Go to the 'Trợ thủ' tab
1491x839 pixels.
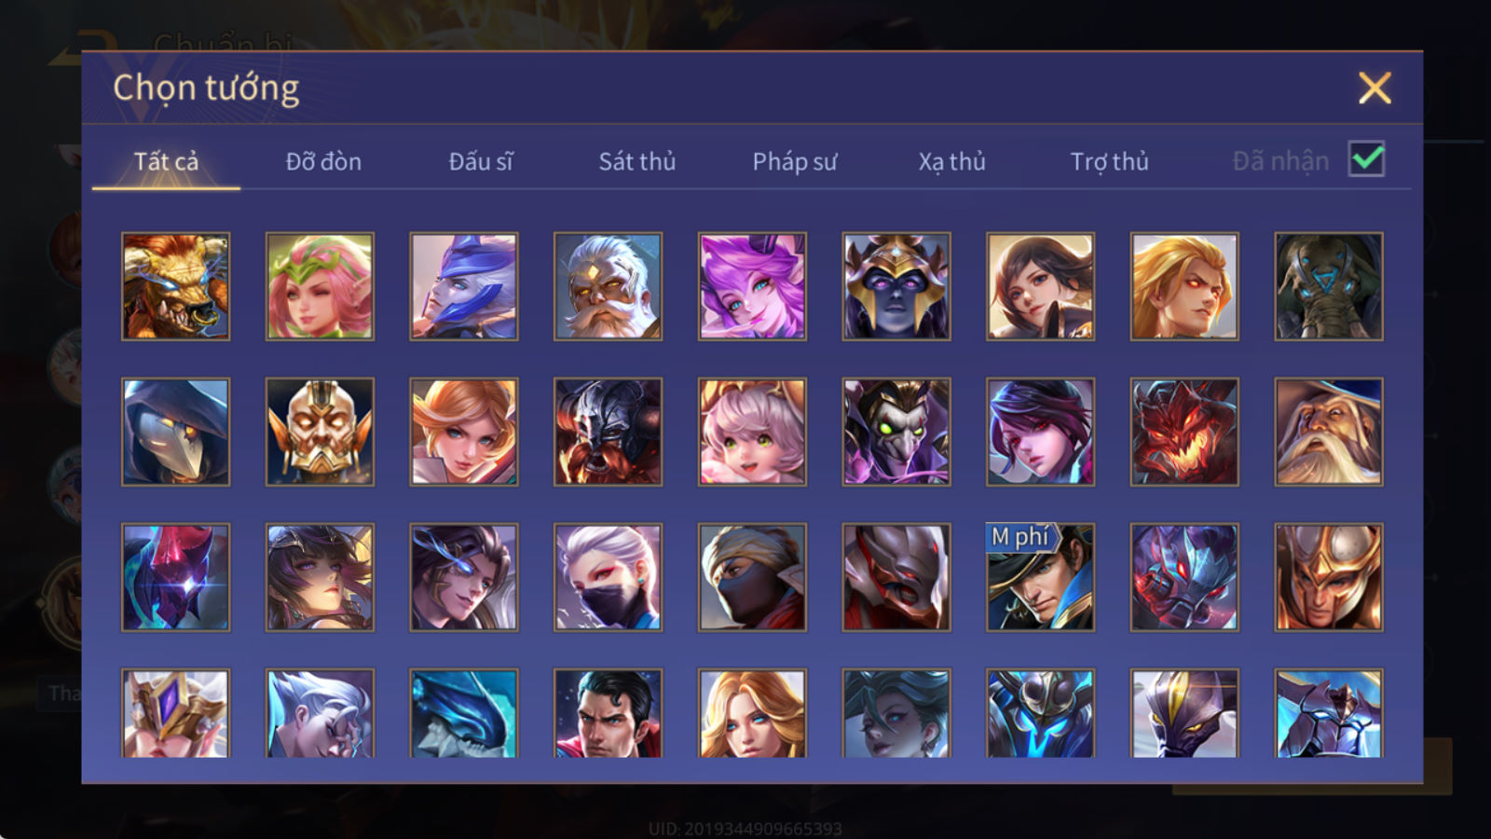point(1109,162)
